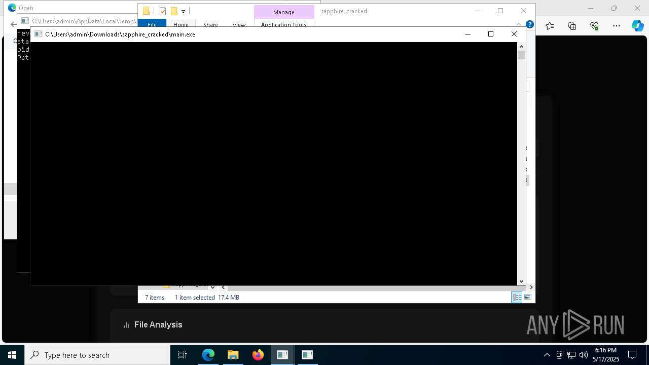This screenshot has width=649, height=365.
Task: Click the taskbar search box
Action: pyautogui.click(x=97, y=355)
